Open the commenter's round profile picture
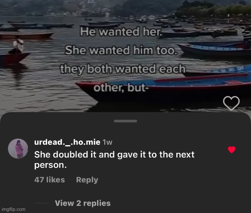The height and width of the screenshot is (213, 251). click(18, 149)
